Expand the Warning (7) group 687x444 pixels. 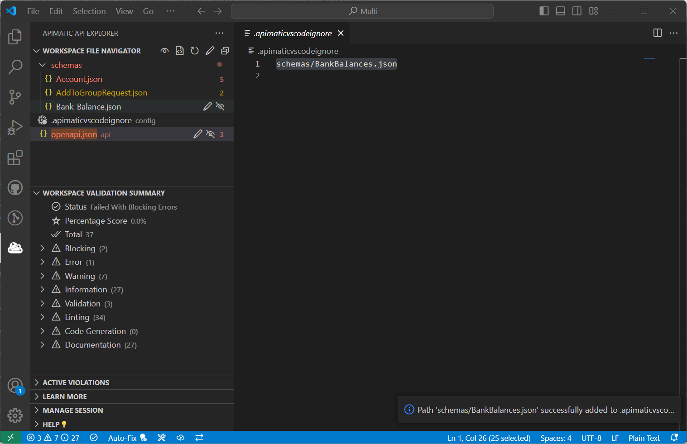[x=42, y=276]
